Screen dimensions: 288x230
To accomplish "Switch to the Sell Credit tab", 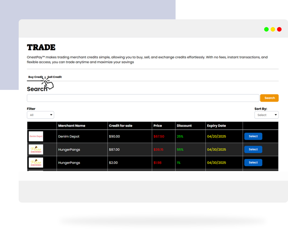I will 55,77.
